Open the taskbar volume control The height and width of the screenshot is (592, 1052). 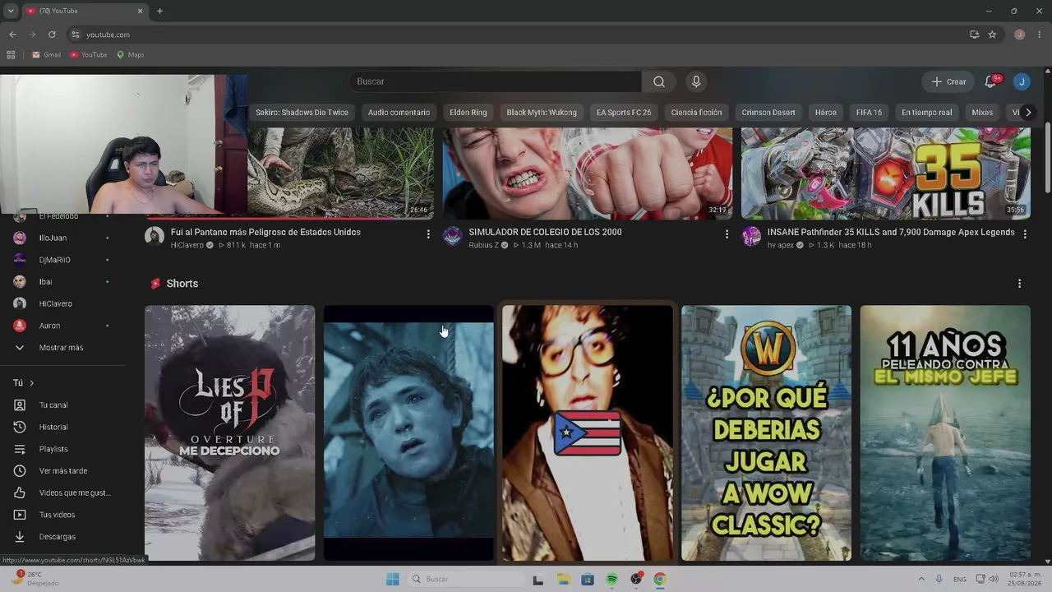pyautogui.click(x=994, y=580)
